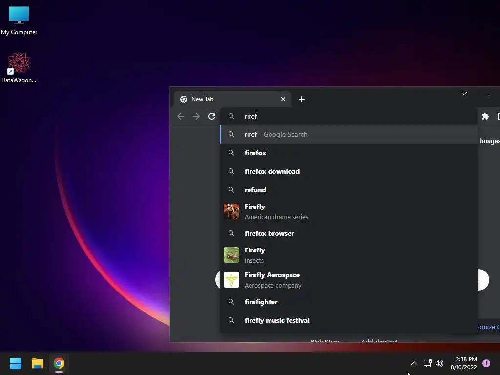Click the Chrome taskbar icon
This screenshot has height=375, width=500.
coord(59,363)
